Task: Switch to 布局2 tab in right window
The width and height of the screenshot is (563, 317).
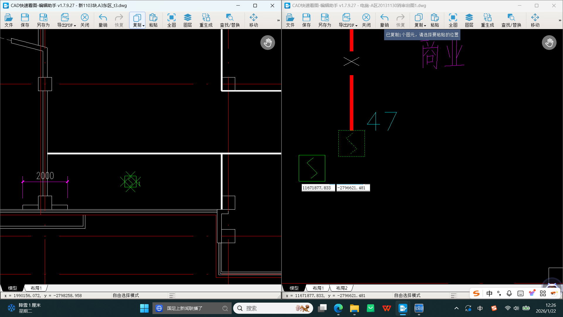Action: [x=342, y=288]
